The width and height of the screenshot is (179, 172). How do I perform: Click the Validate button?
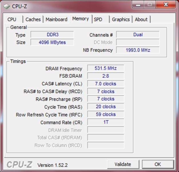(x=123, y=164)
